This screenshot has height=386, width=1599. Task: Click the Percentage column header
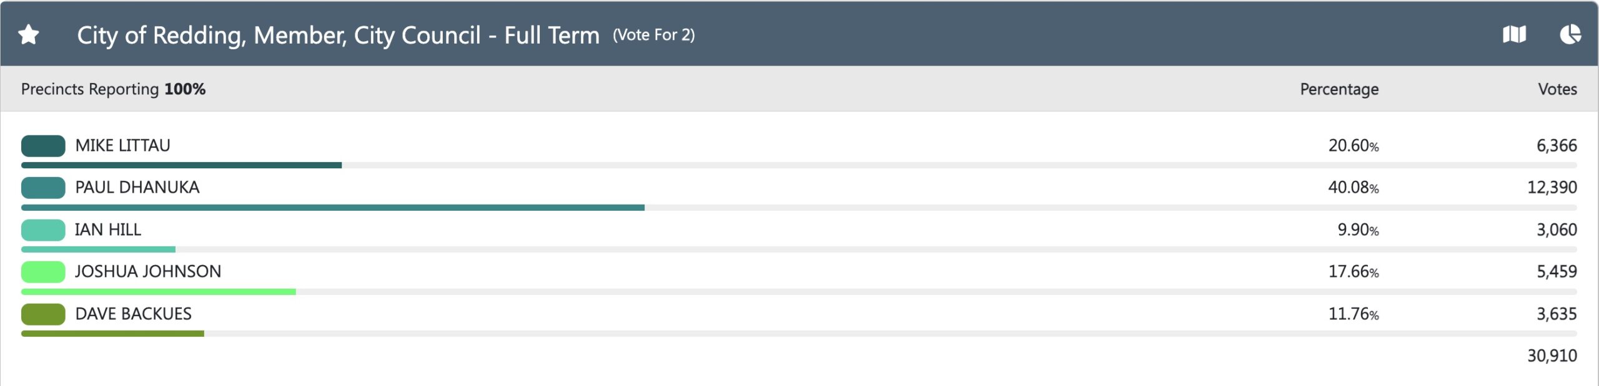click(1339, 89)
